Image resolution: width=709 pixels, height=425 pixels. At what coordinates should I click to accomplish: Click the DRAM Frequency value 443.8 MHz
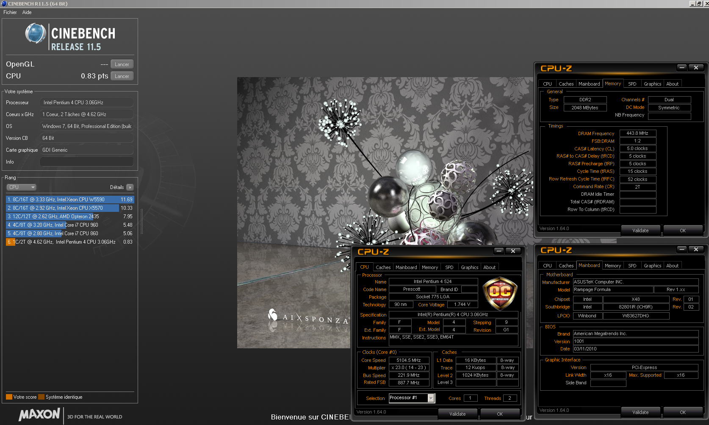pyautogui.click(x=637, y=133)
